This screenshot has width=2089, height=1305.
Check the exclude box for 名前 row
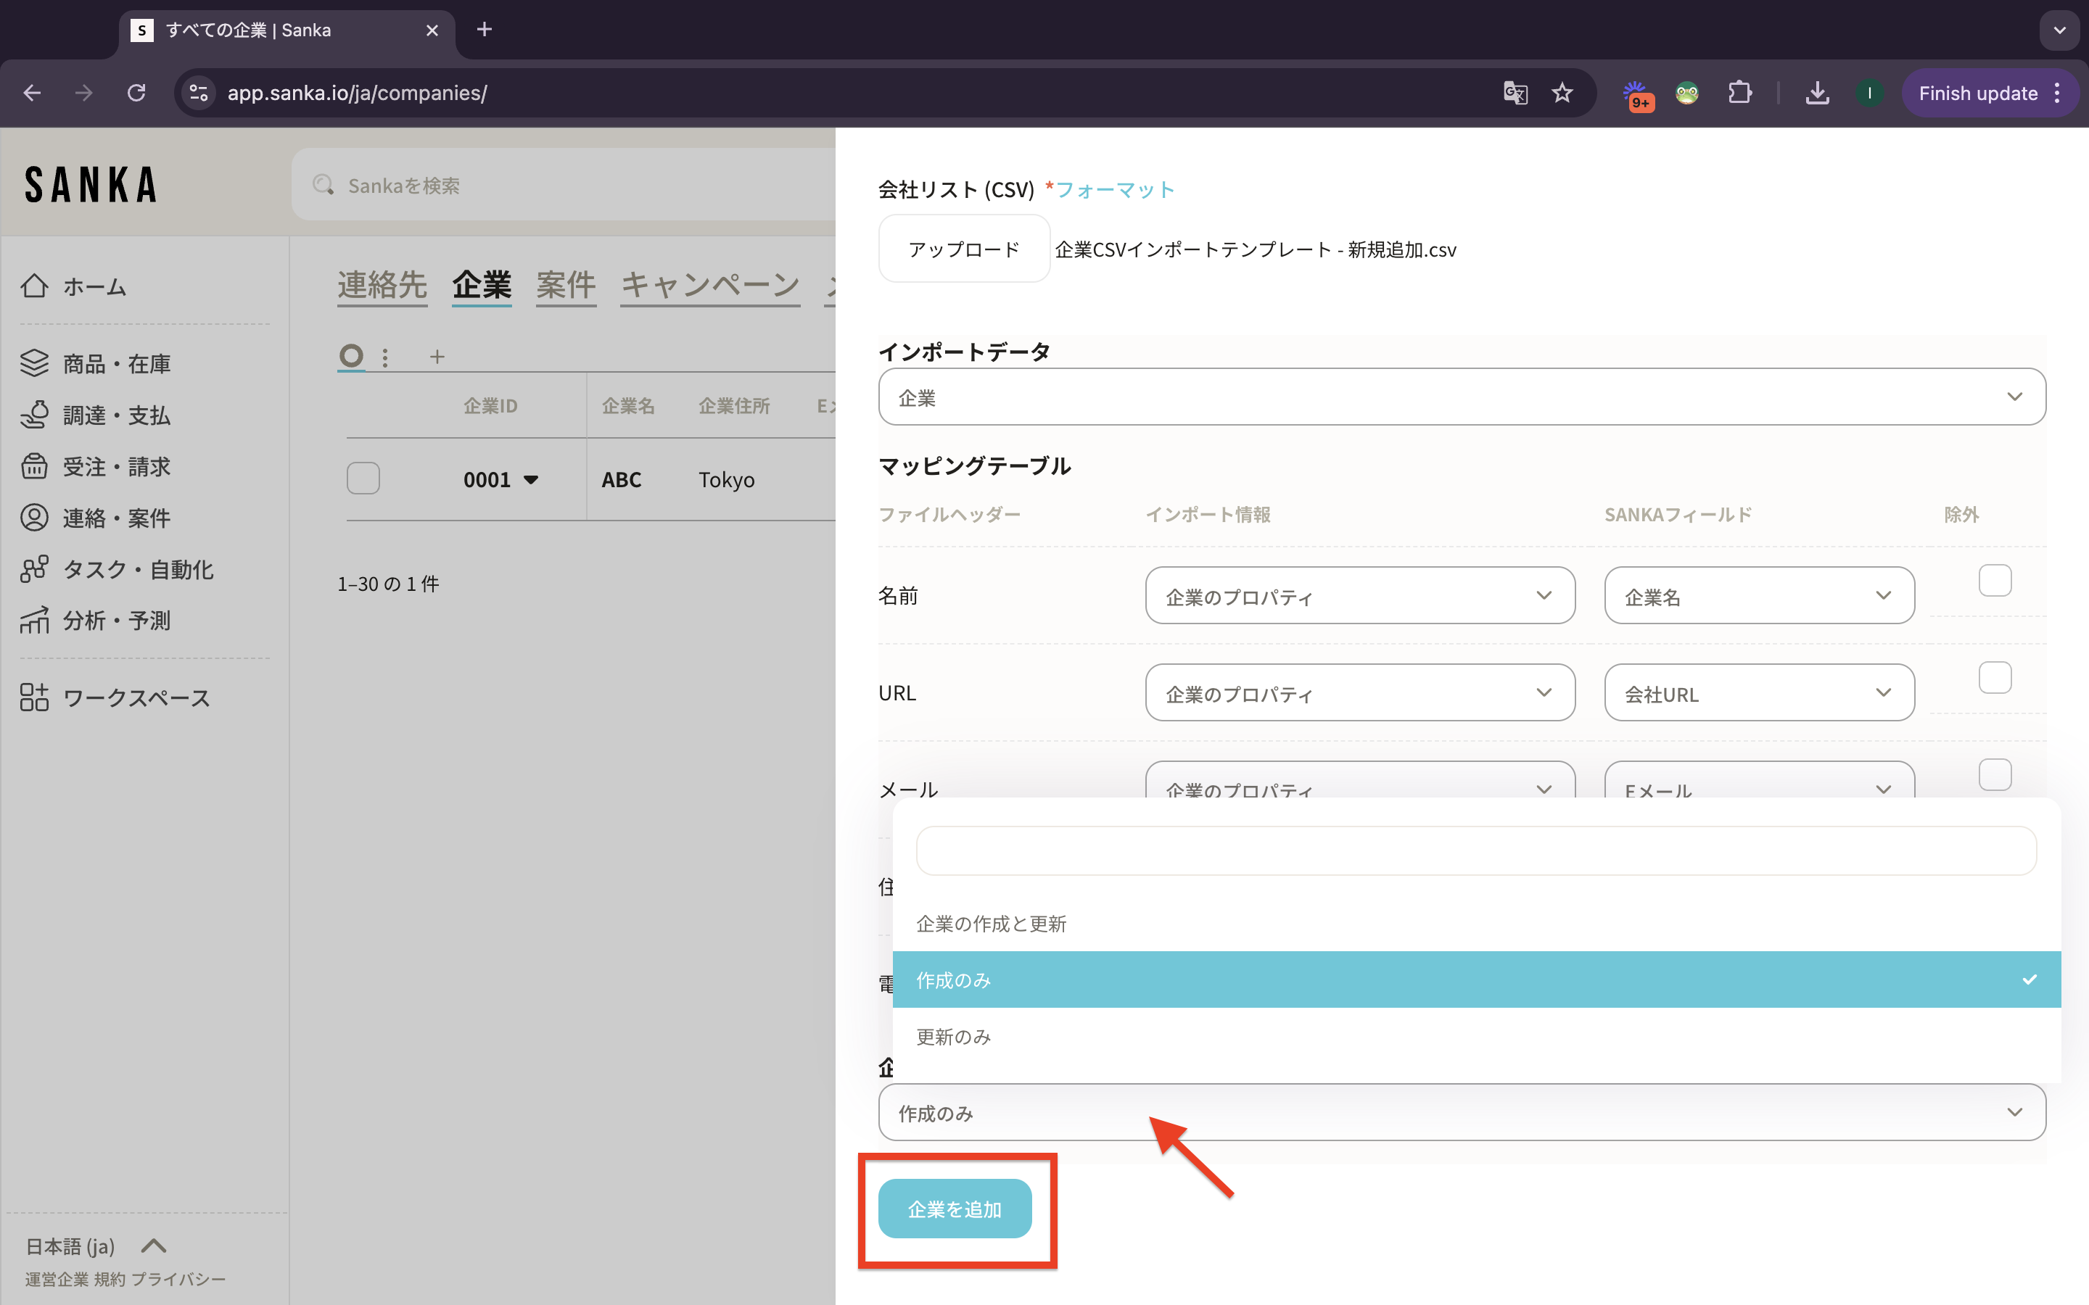pos(1994,581)
